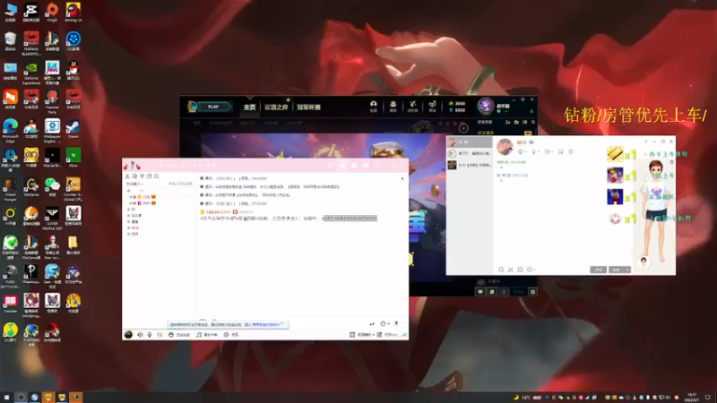
Task: Select the top conversation in QQ chat list
Action: point(469,142)
